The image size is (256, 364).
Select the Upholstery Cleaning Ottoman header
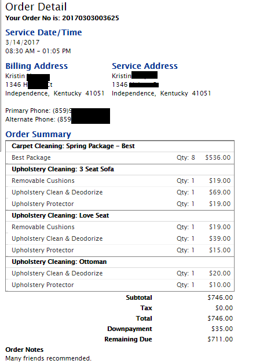click(120, 262)
